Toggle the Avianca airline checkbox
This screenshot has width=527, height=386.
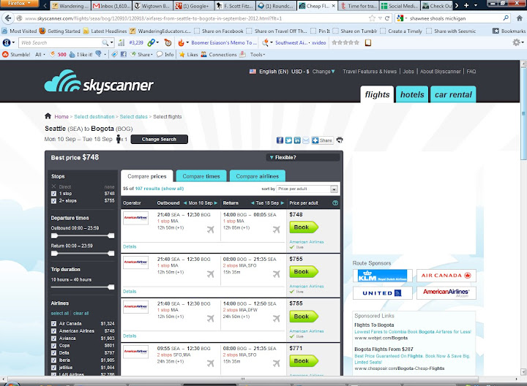tap(53, 338)
